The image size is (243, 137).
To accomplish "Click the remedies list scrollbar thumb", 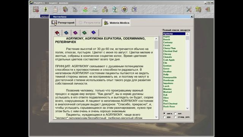I will [187, 38].
